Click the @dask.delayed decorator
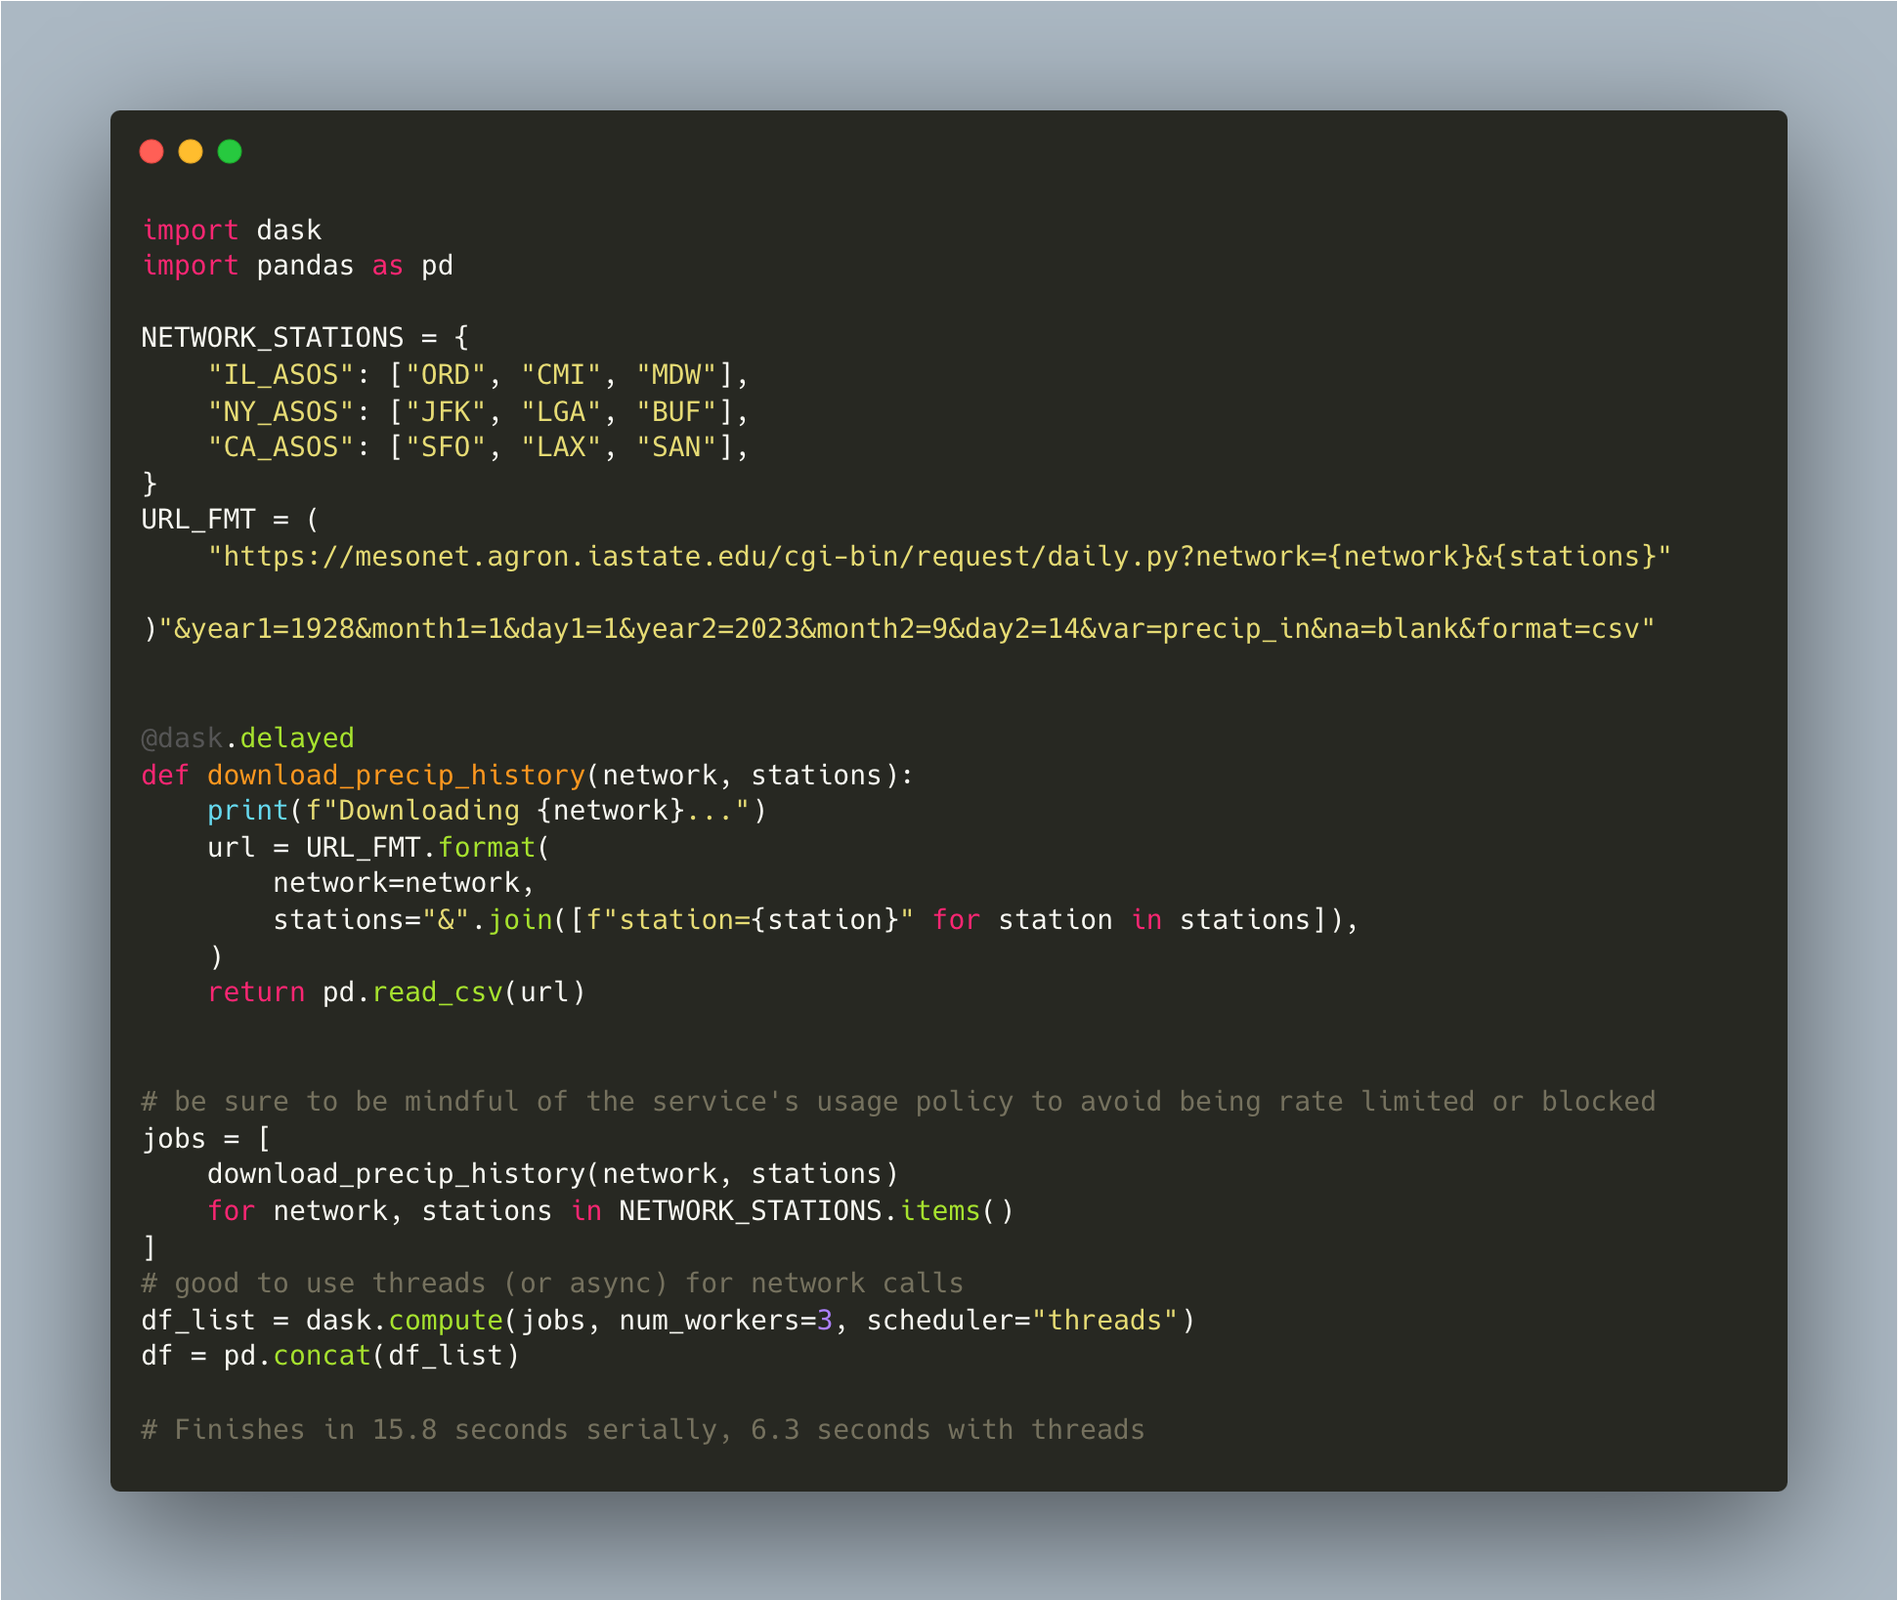This screenshot has width=1898, height=1600. tap(247, 738)
